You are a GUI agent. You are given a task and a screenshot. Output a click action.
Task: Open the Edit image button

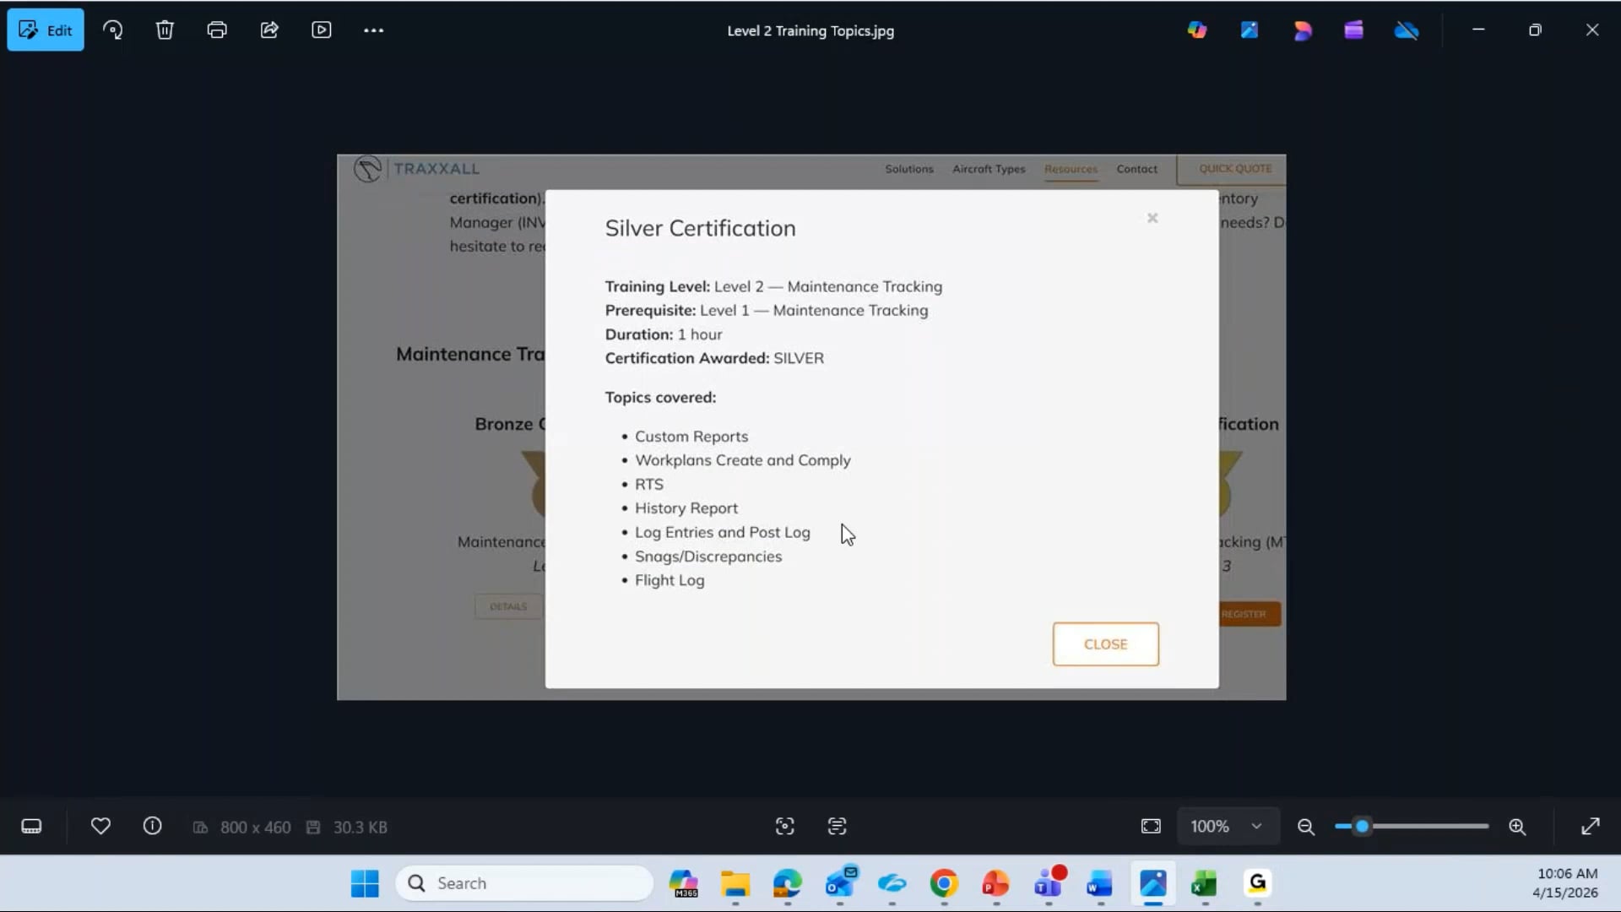coord(46,30)
